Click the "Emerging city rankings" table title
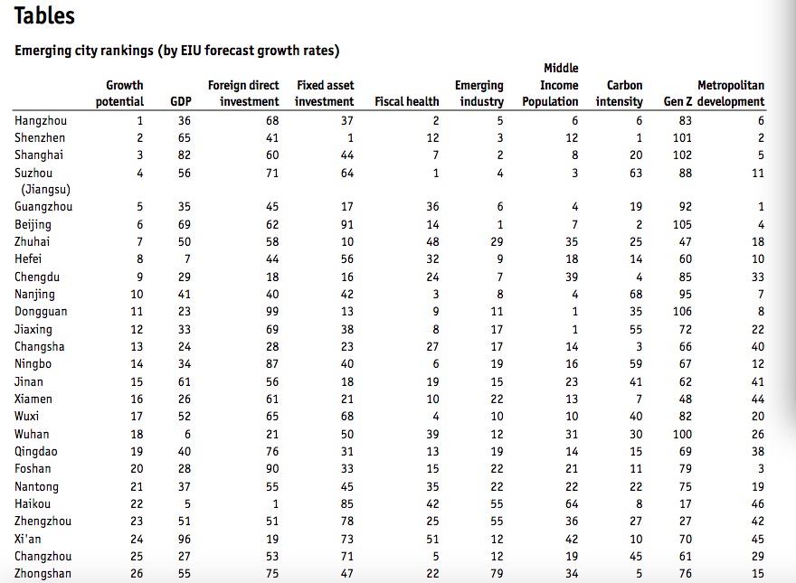Image resolution: width=796 pixels, height=583 pixels. (176, 50)
